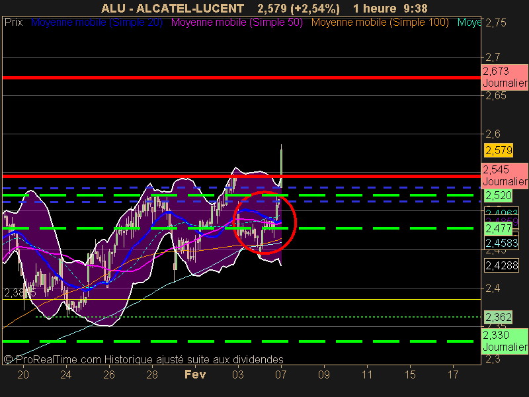Image resolution: width=529 pixels, height=397 pixels.
Task: Click the date 09 on time axis
Action: [x=324, y=375]
